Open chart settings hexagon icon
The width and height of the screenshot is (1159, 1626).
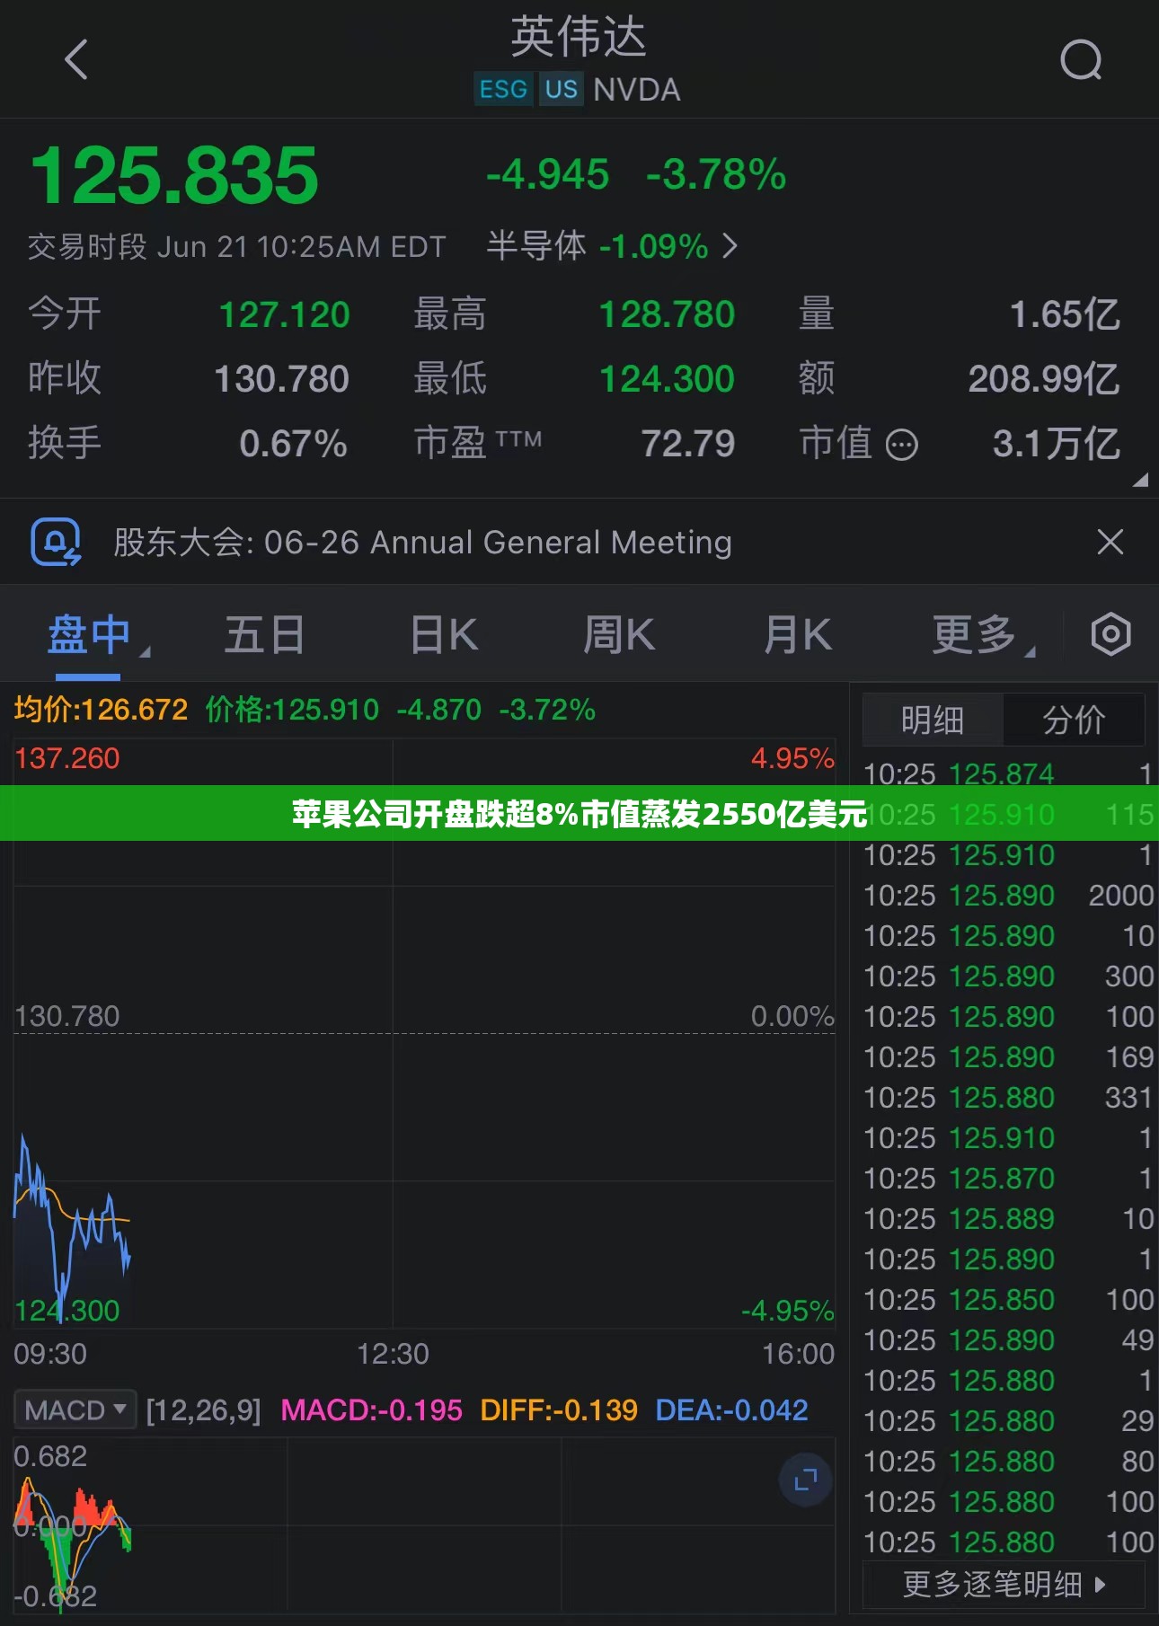click(x=1111, y=634)
